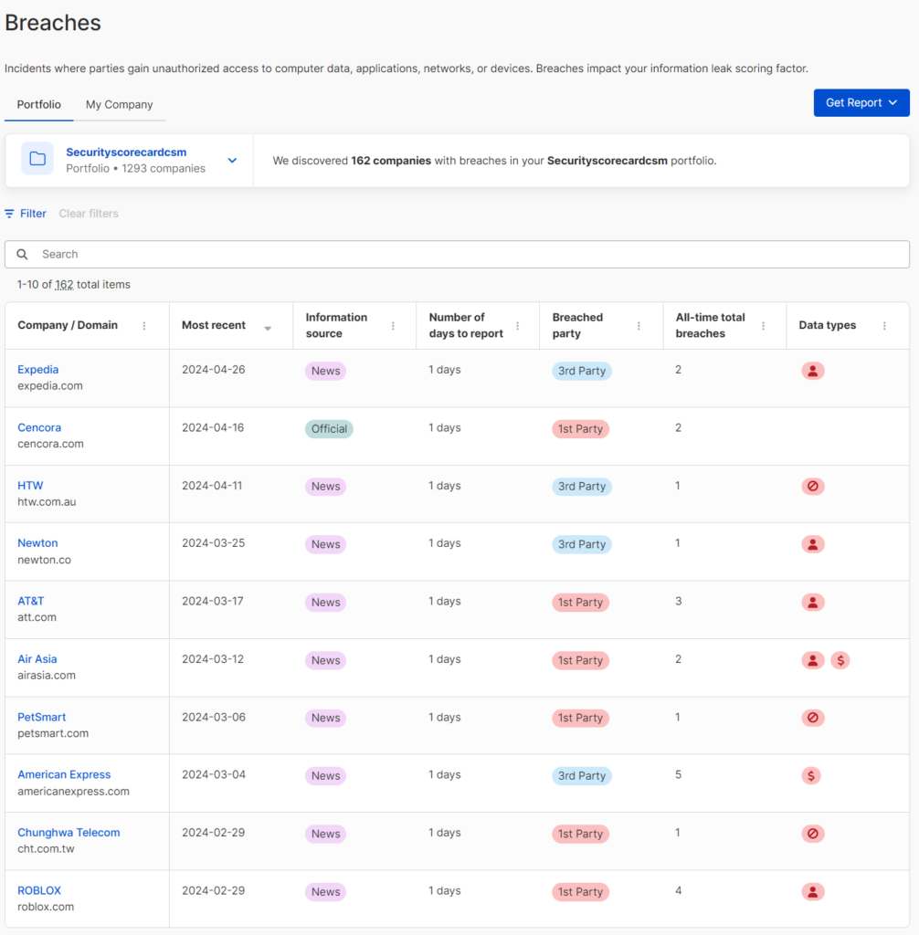The height and width of the screenshot is (935, 919).
Task: Click the News tag in Expedia row
Action: pos(326,371)
